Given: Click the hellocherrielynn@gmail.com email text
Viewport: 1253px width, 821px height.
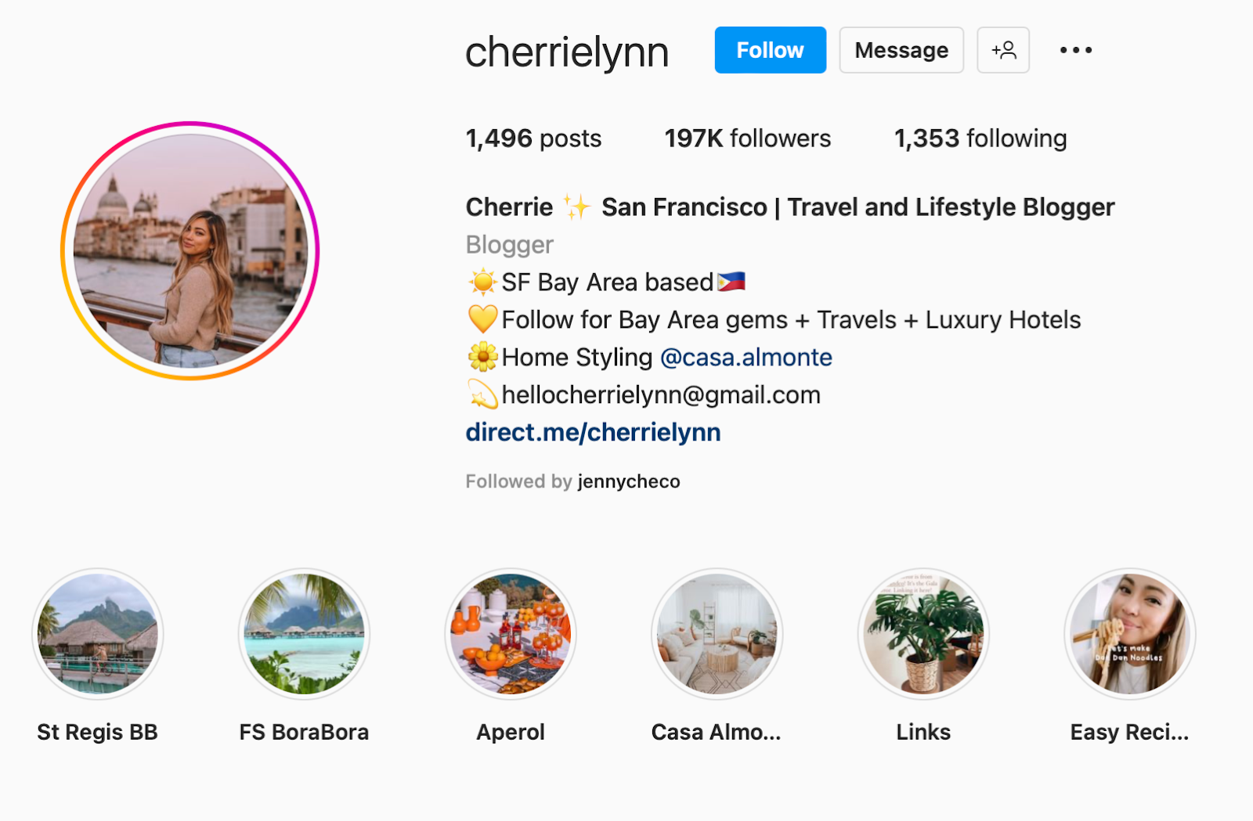Looking at the screenshot, I should tap(661, 395).
